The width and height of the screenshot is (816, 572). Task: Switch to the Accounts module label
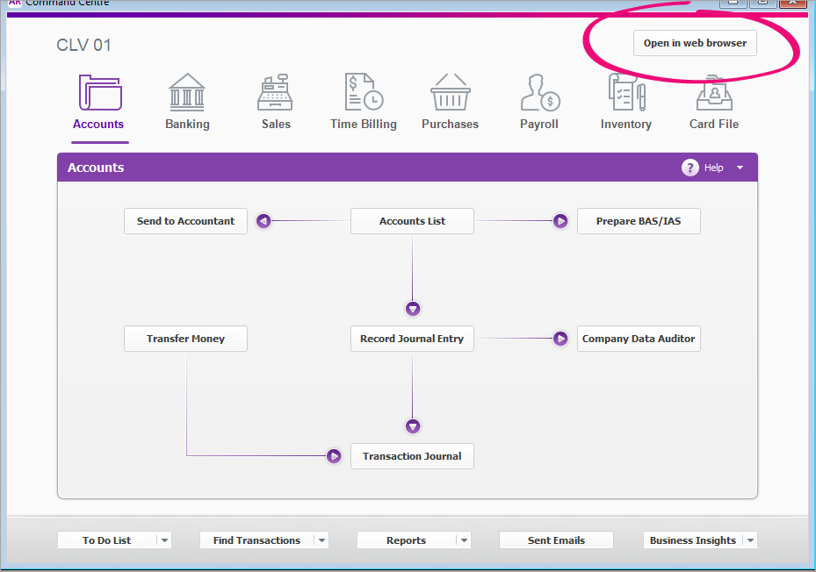pos(98,124)
